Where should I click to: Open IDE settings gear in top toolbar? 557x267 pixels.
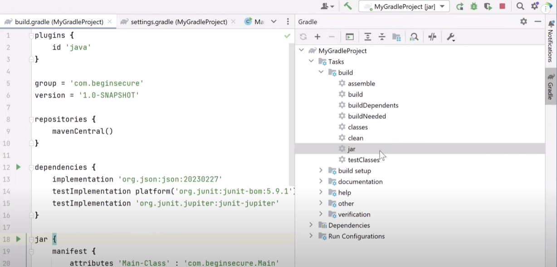click(535, 6)
